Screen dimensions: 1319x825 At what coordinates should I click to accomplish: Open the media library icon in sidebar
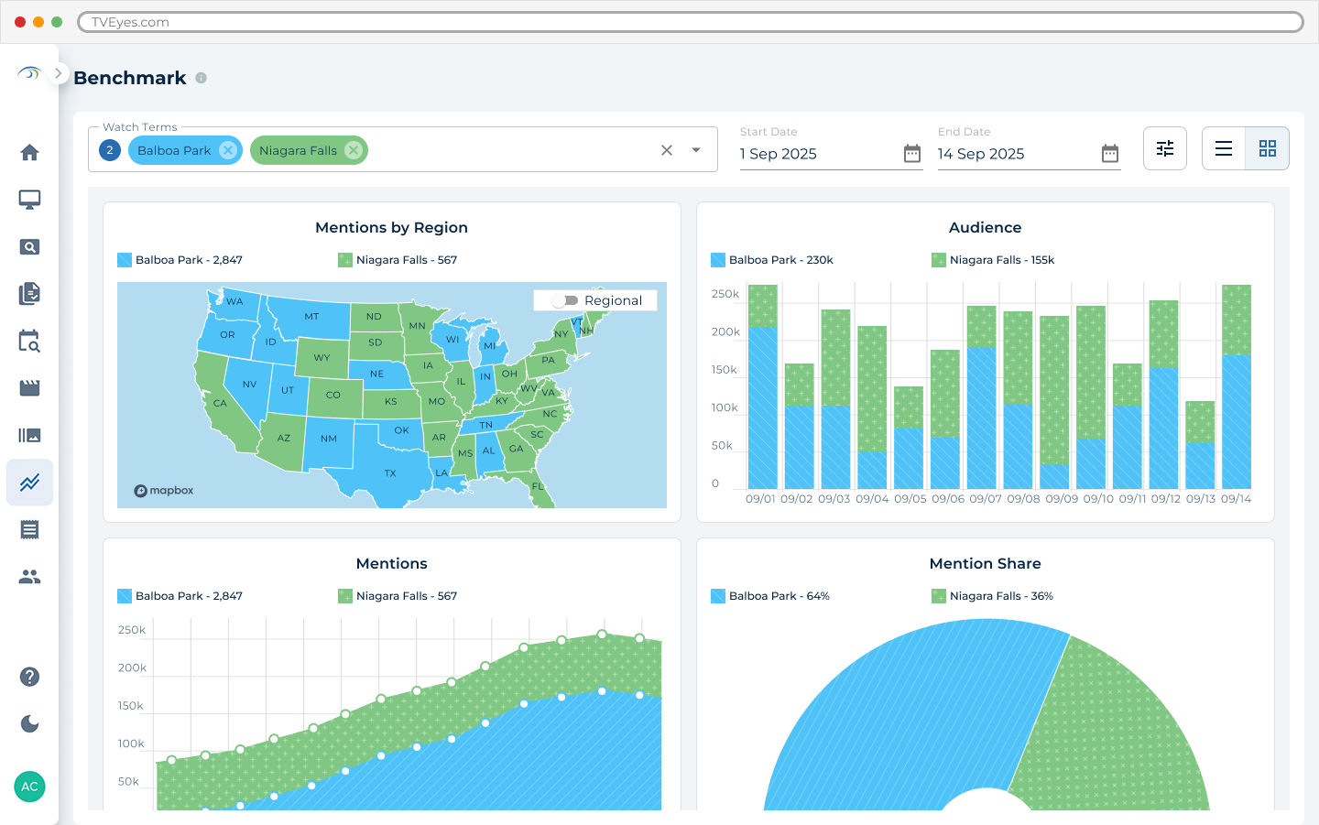(29, 436)
